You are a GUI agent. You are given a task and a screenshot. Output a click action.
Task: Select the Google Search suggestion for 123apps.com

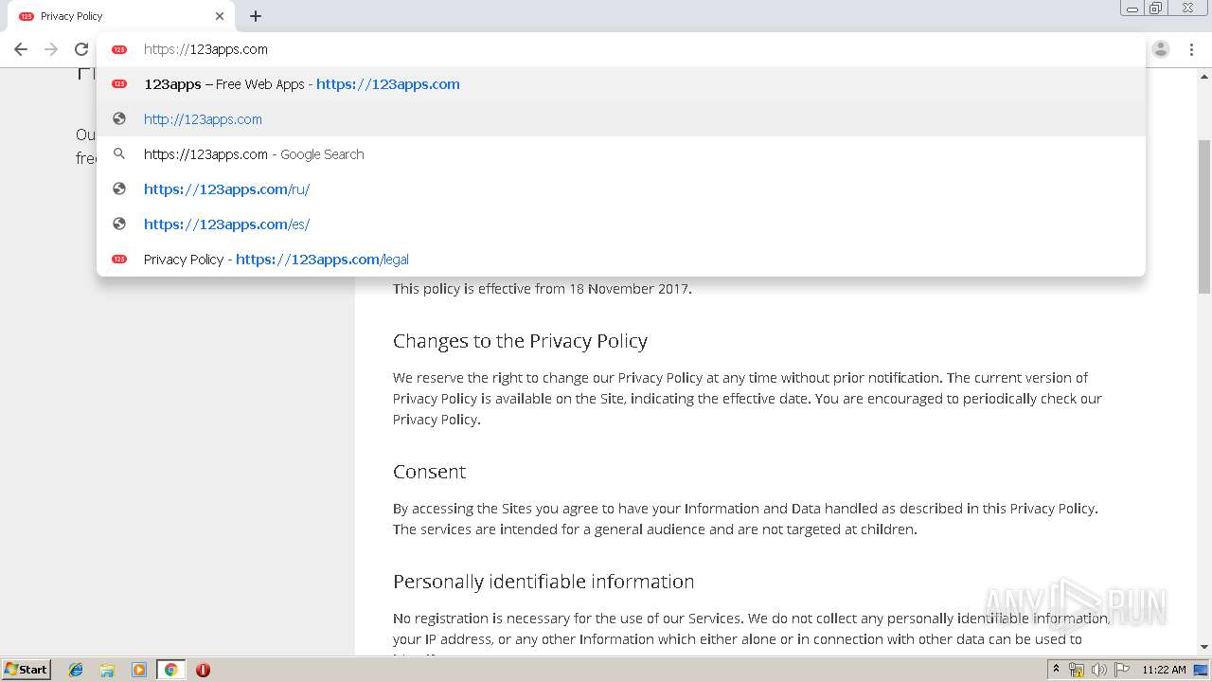click(254, 154)
